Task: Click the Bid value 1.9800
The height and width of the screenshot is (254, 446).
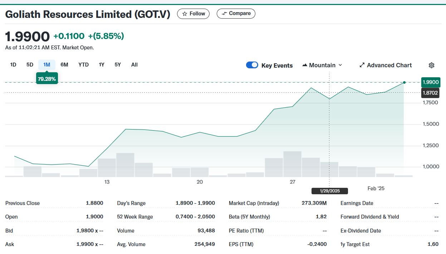Action: [x=90, y=231]
